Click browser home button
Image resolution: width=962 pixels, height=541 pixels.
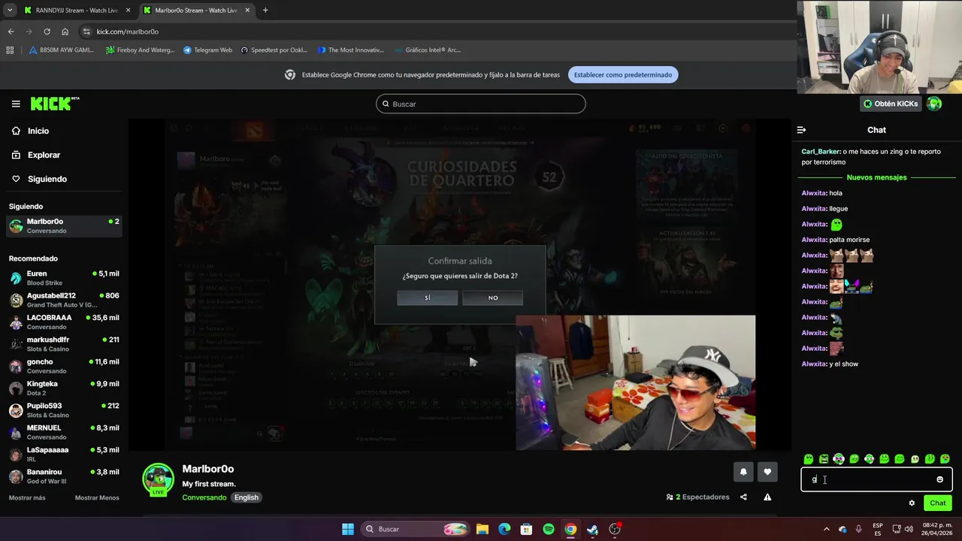tap(65, 32)
